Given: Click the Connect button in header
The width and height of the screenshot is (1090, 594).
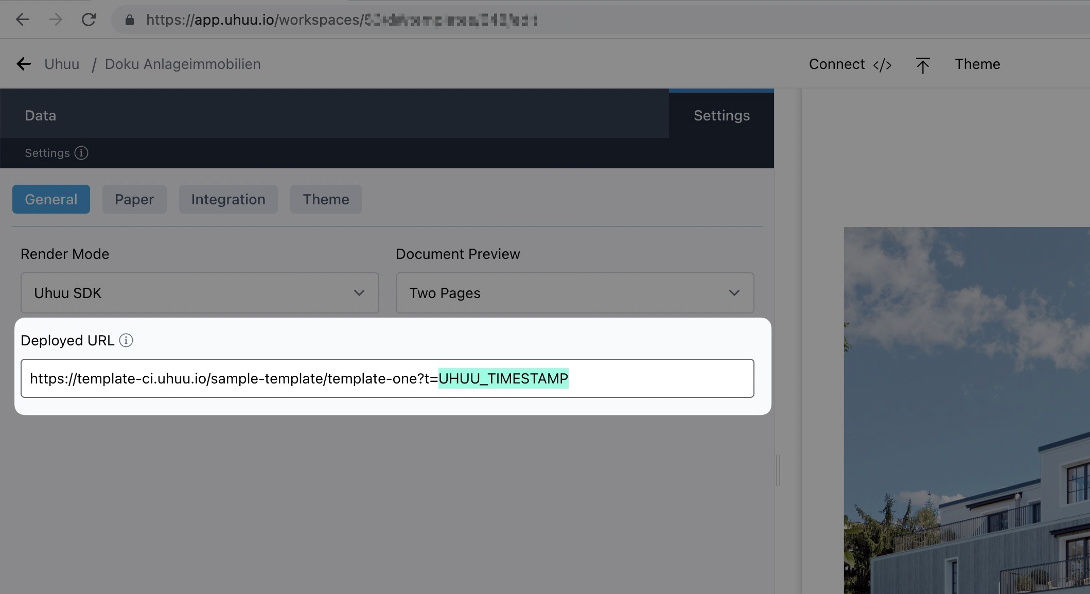Looking at the screenshot, I should (850, 64).
